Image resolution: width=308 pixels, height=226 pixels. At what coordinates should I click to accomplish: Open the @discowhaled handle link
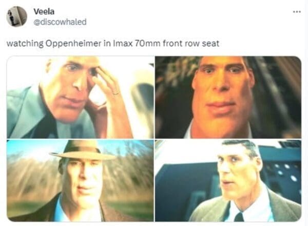click(x=60, y=22)
